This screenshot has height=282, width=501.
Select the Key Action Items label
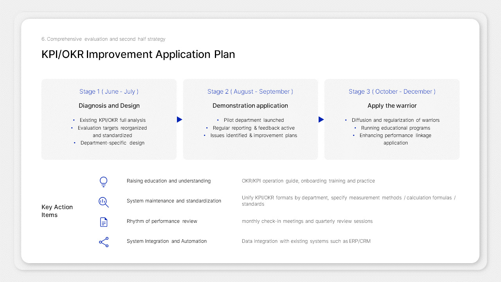pyautogui.click(x=57, y=211)
